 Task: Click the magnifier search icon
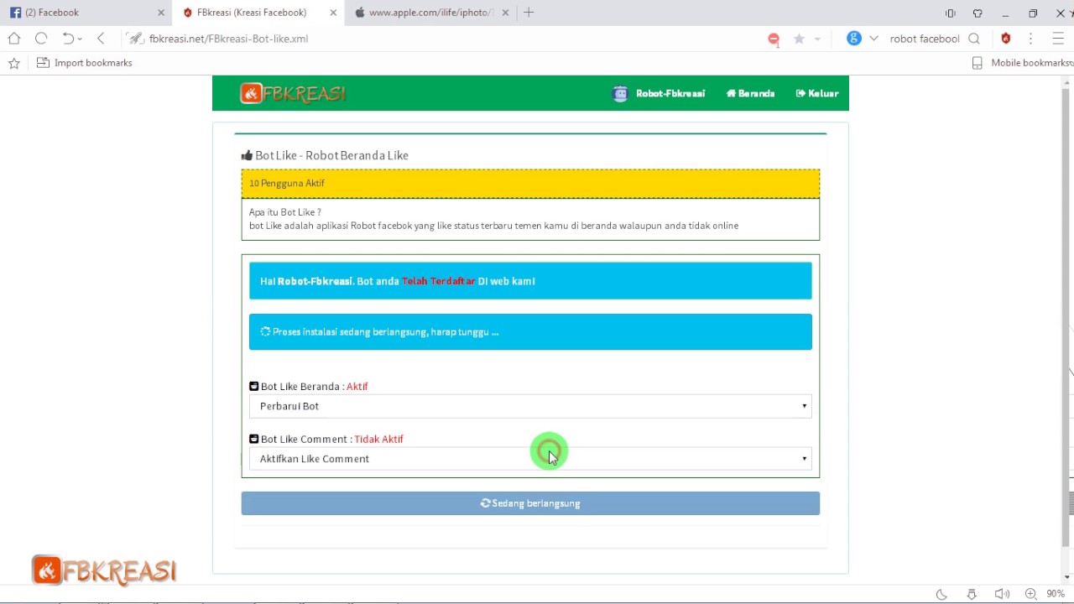pyautogui.click(x=974, y=39)
